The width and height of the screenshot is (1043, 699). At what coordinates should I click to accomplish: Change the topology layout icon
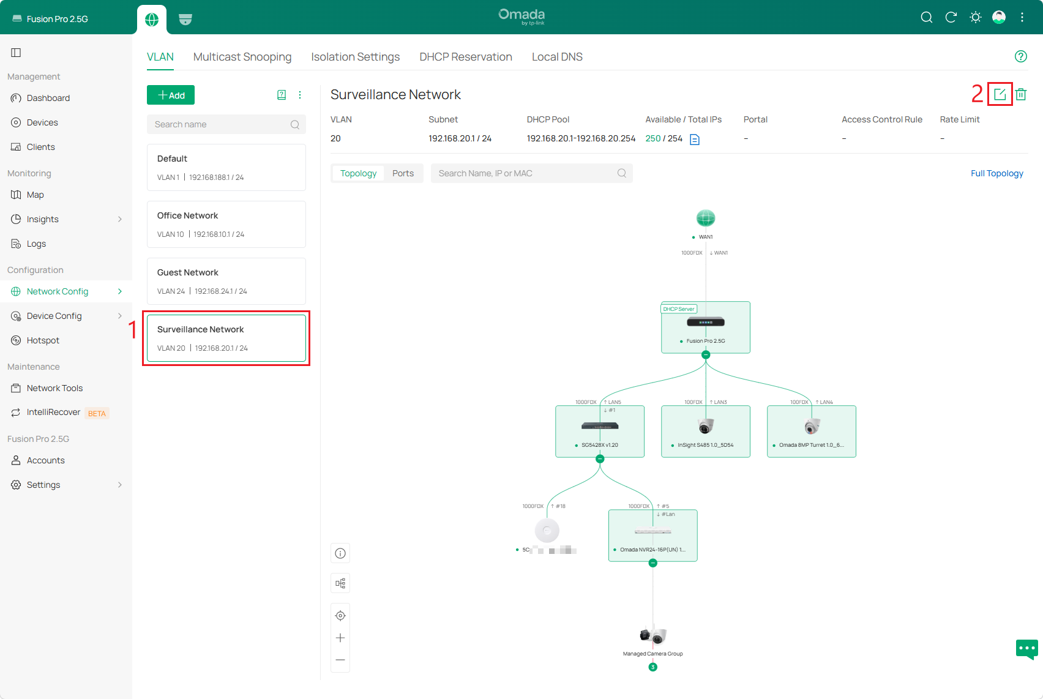coord(340,583)
